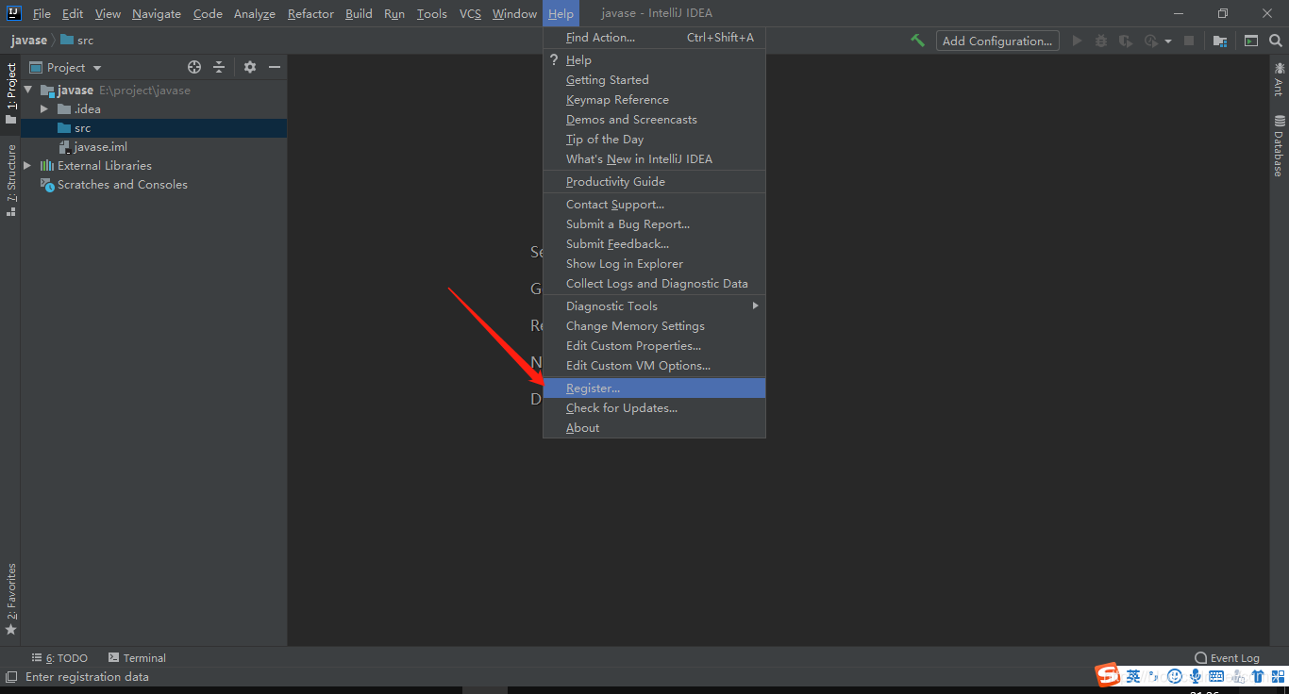Choose Submit a Bug Report...
The image size is (1289, 694).
tap(654, 224)
